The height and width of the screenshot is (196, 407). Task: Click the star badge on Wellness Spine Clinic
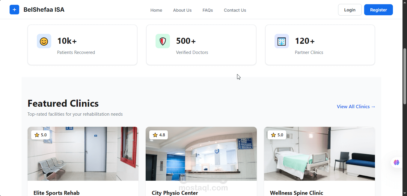[277, 135]
